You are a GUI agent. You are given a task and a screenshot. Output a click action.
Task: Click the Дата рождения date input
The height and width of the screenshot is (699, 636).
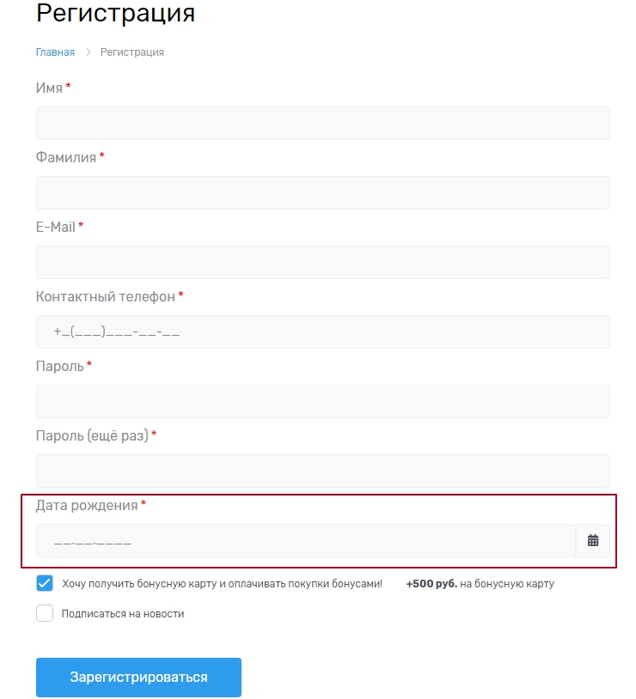(301, 541)
